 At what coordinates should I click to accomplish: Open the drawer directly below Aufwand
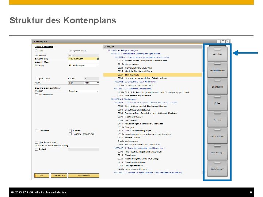coord(217,136)
